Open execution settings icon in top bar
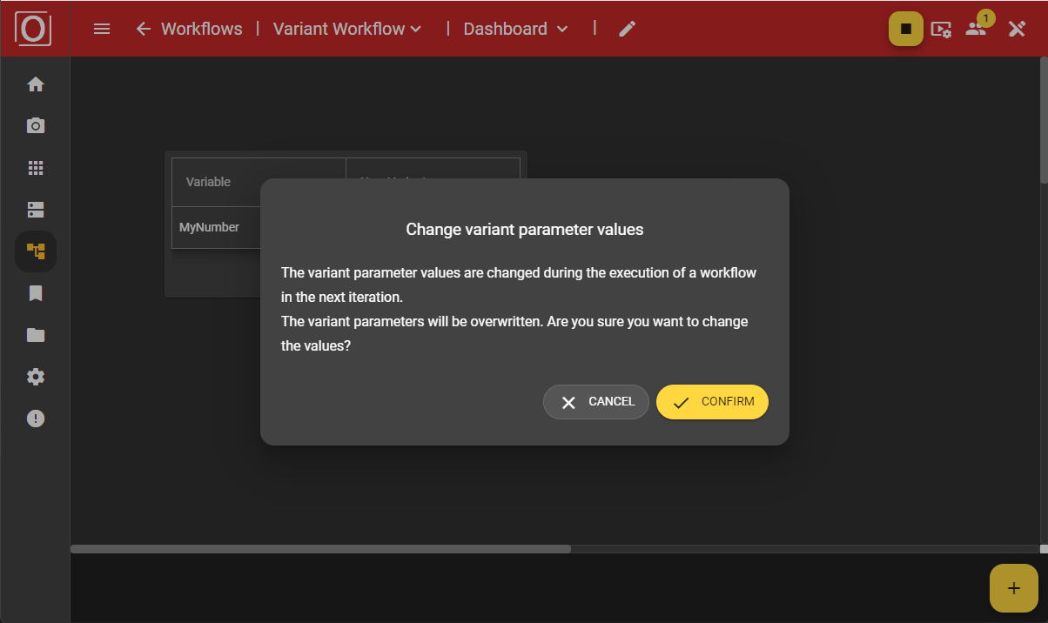 point(941,29)
